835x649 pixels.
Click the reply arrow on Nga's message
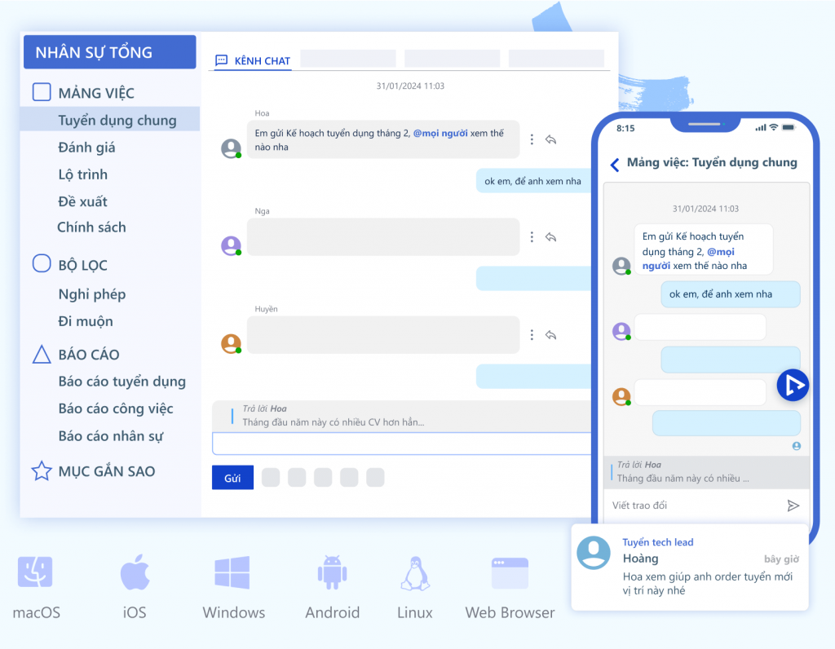[x=550, y=237]
